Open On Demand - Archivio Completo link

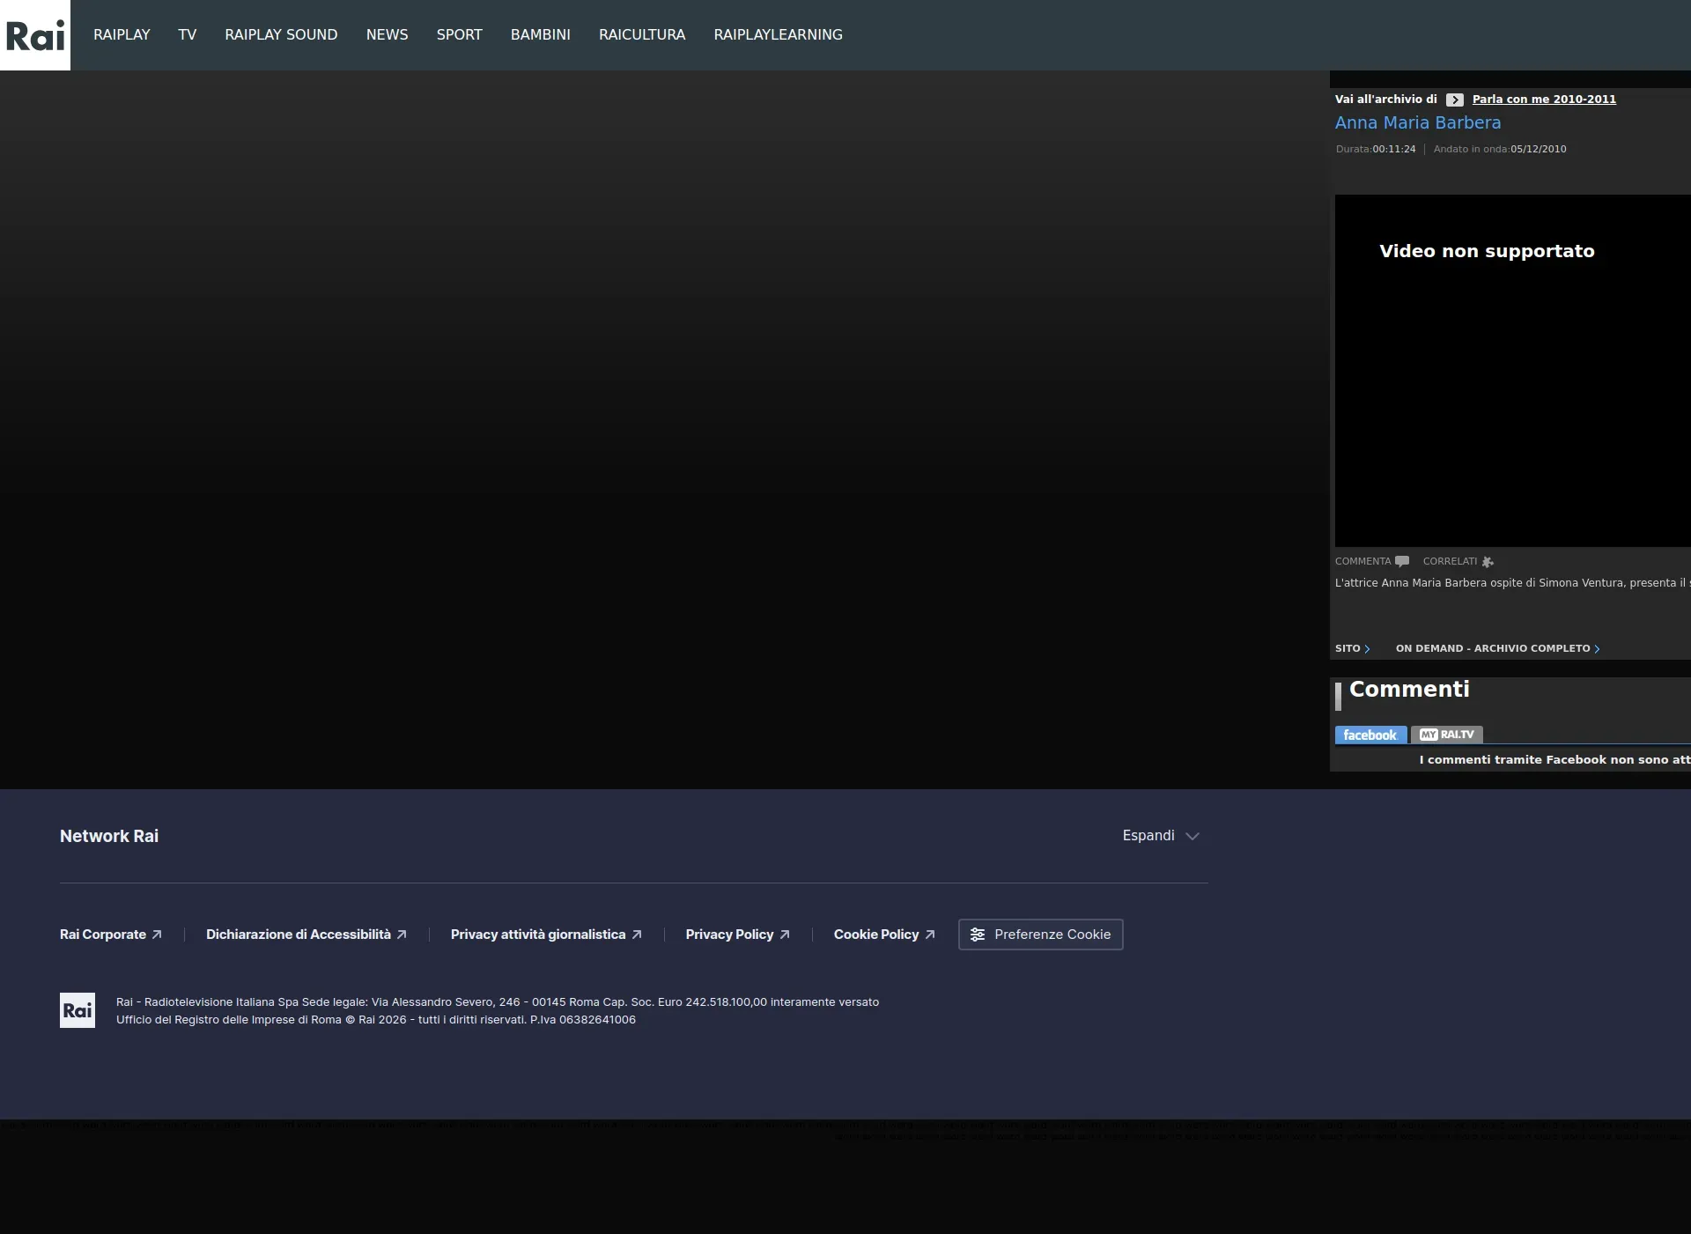[x=1493, y=648]
